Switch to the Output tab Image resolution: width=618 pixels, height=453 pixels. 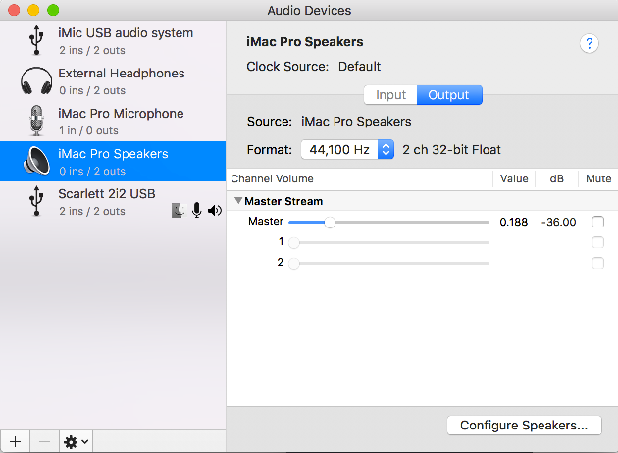point(449,95)
